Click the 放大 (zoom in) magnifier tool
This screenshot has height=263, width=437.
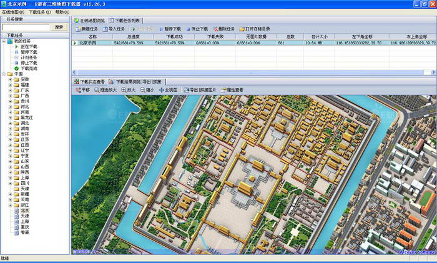click(128, 90)
